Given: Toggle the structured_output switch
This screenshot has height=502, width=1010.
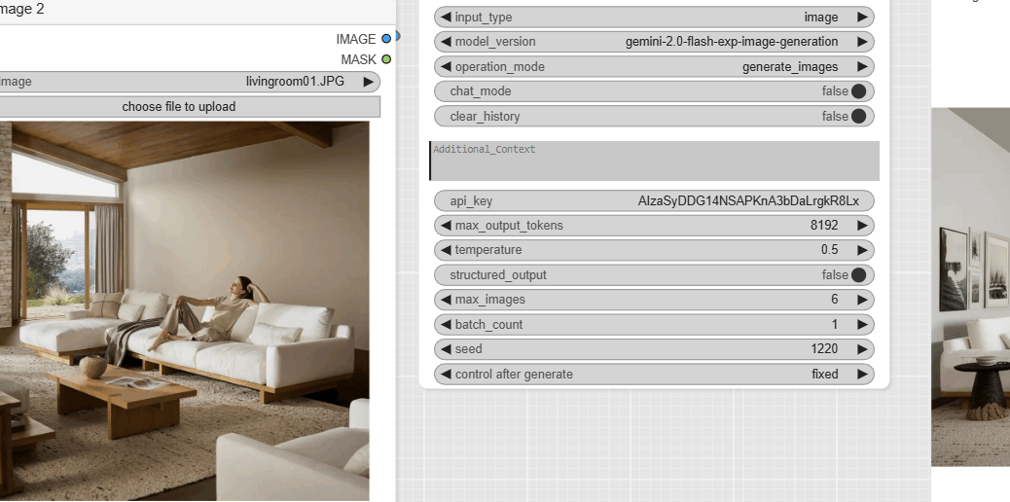Looking at the screenshot, I should [x=858, y=275].
